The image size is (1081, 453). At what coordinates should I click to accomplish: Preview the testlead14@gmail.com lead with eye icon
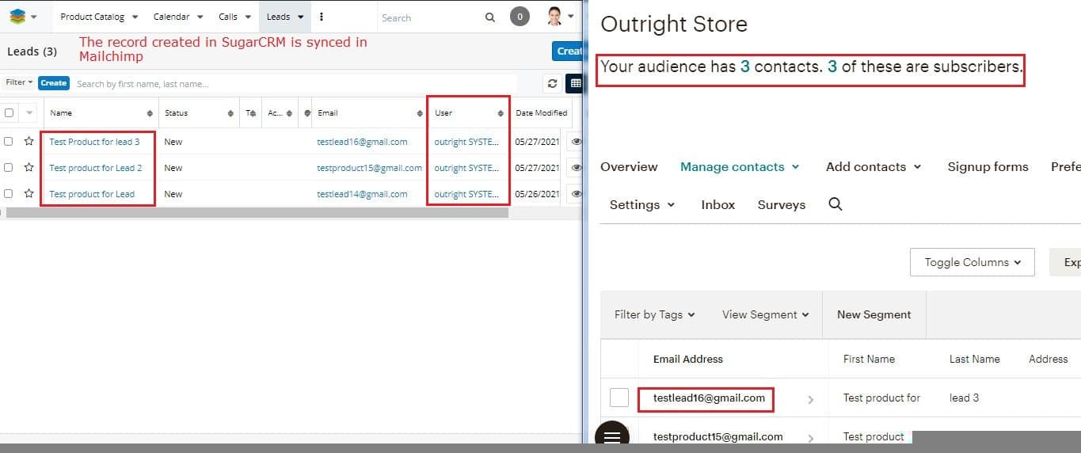click(576, 194)
